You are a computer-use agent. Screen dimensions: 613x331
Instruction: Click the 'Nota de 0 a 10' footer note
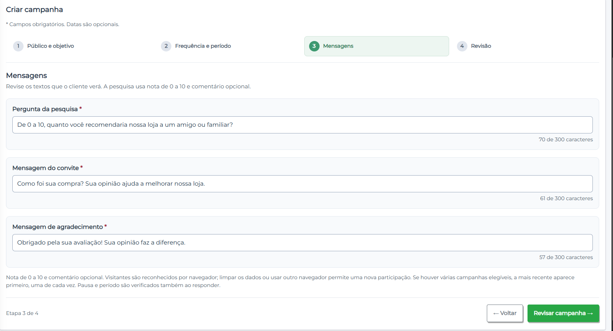290,281
